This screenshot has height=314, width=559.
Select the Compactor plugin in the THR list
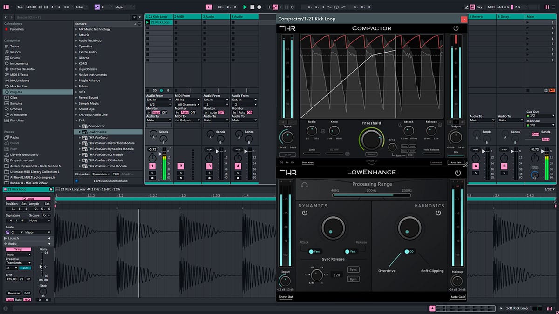click(x=96, y=126)
